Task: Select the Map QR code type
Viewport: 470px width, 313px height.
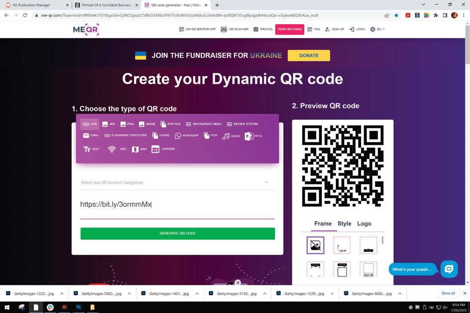Action: tap(139, 149)
